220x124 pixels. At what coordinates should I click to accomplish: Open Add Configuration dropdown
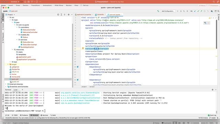pos(168,11)
